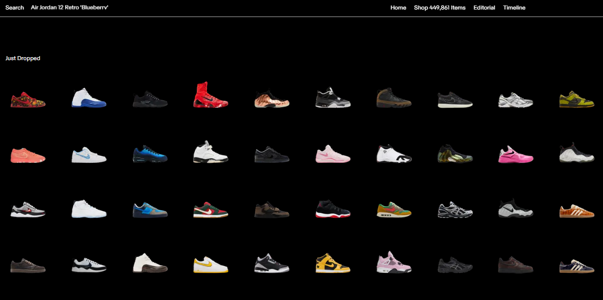Select the grey cement Jordan 3
603x300 pixels.
[x=272, y=263]
